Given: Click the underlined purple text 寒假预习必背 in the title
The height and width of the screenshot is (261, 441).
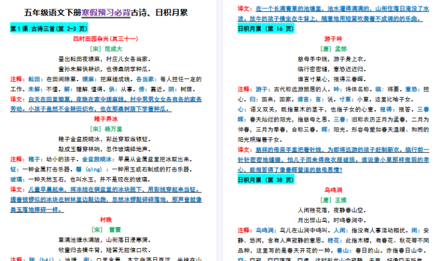Looking at the screenshot, I should coord(106,13).
